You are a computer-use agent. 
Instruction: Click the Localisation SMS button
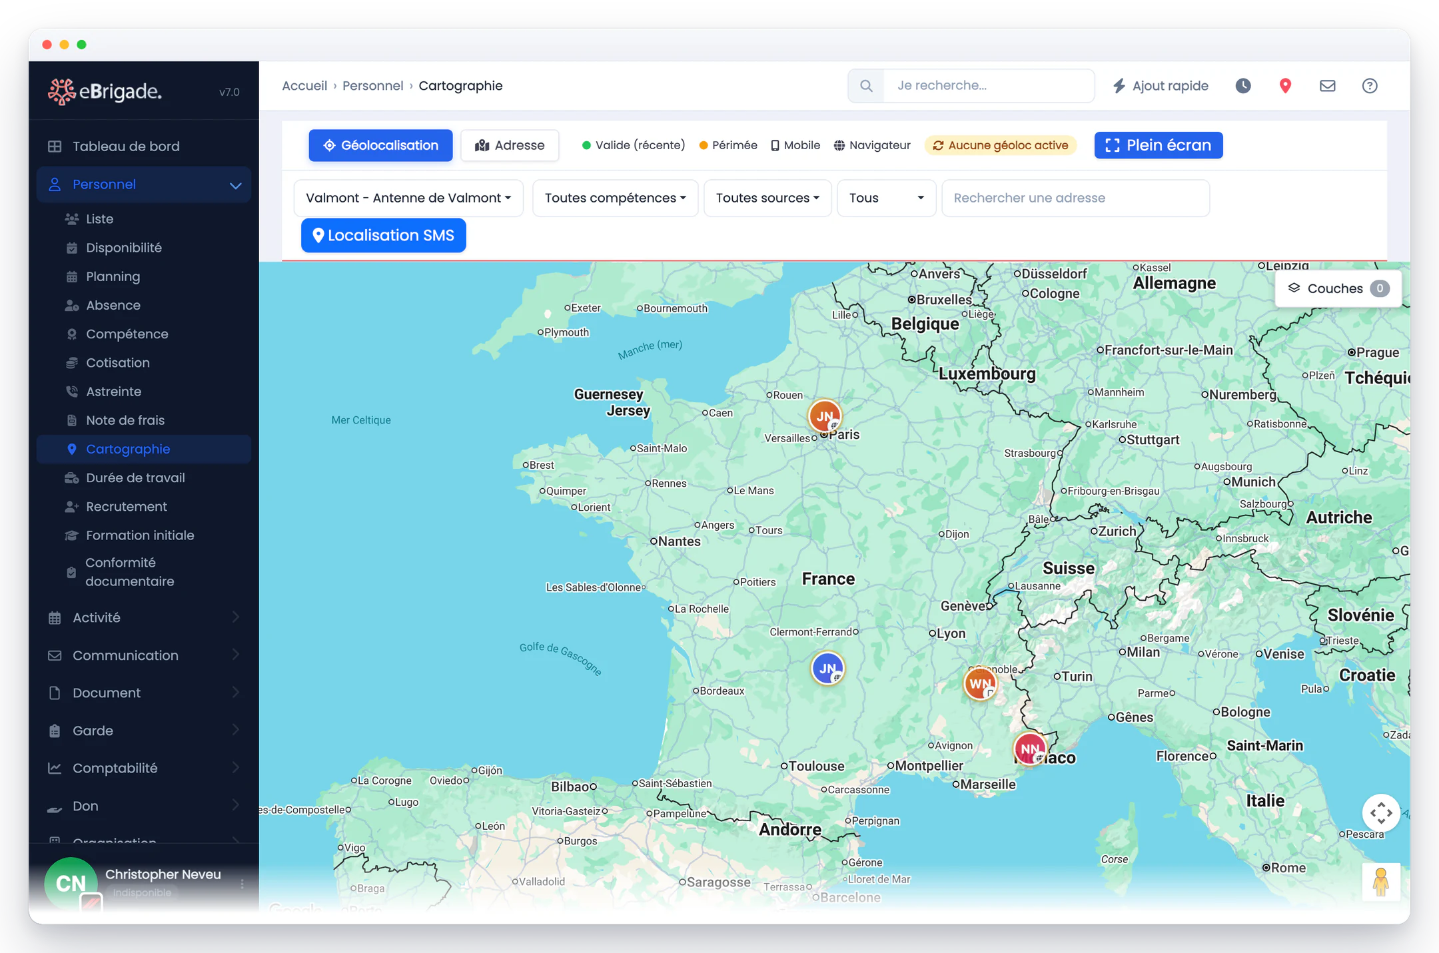click(x=384, y=235)
